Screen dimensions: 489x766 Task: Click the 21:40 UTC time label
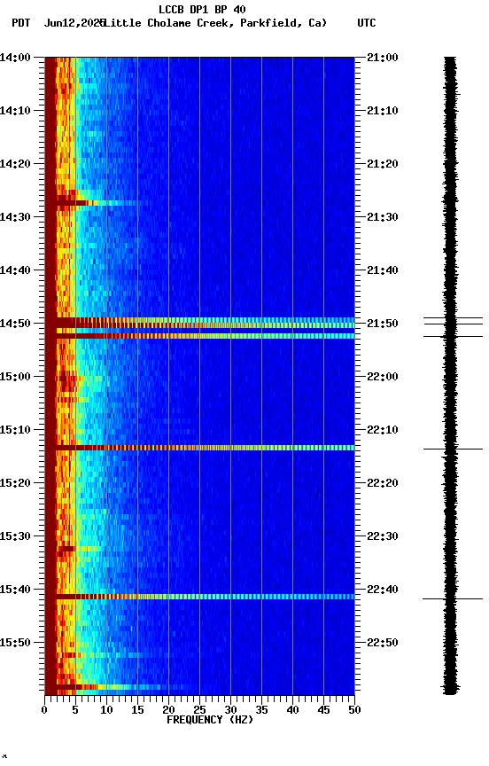pos(383,270)
